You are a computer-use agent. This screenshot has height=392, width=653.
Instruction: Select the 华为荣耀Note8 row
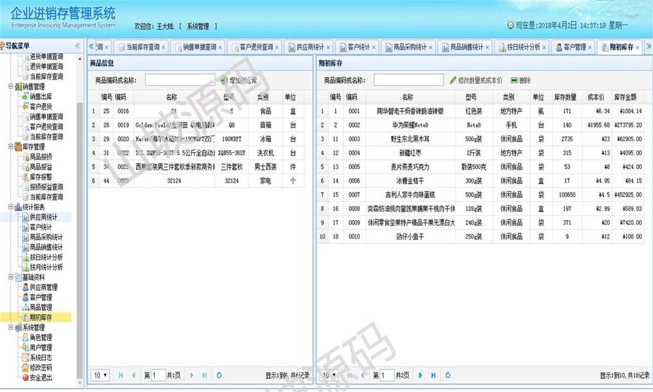coord(409,125)
